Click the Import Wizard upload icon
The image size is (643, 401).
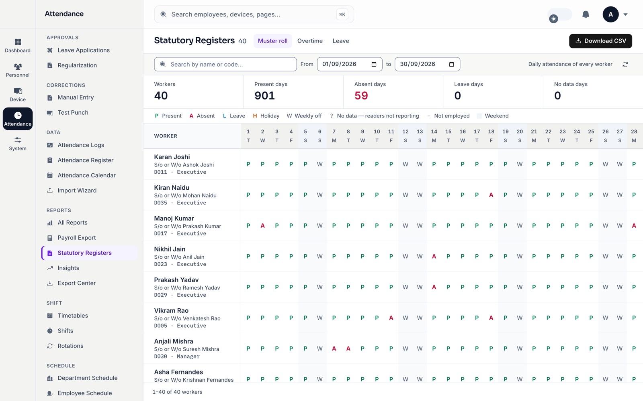pos(50,190)
